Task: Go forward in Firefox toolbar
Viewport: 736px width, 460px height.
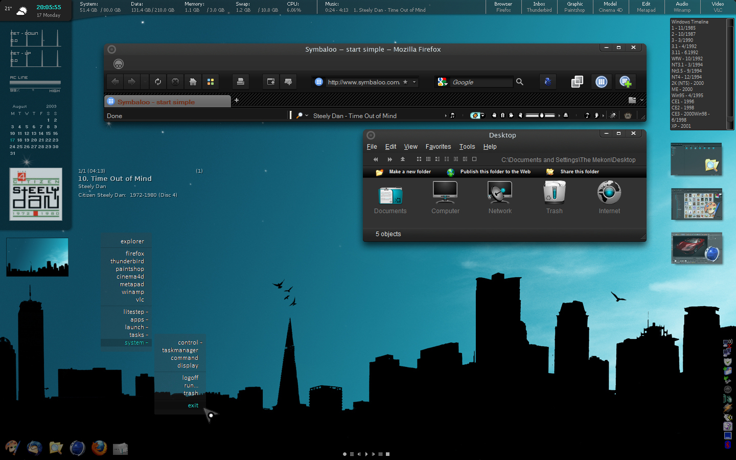Action: (x=132, y=82)
